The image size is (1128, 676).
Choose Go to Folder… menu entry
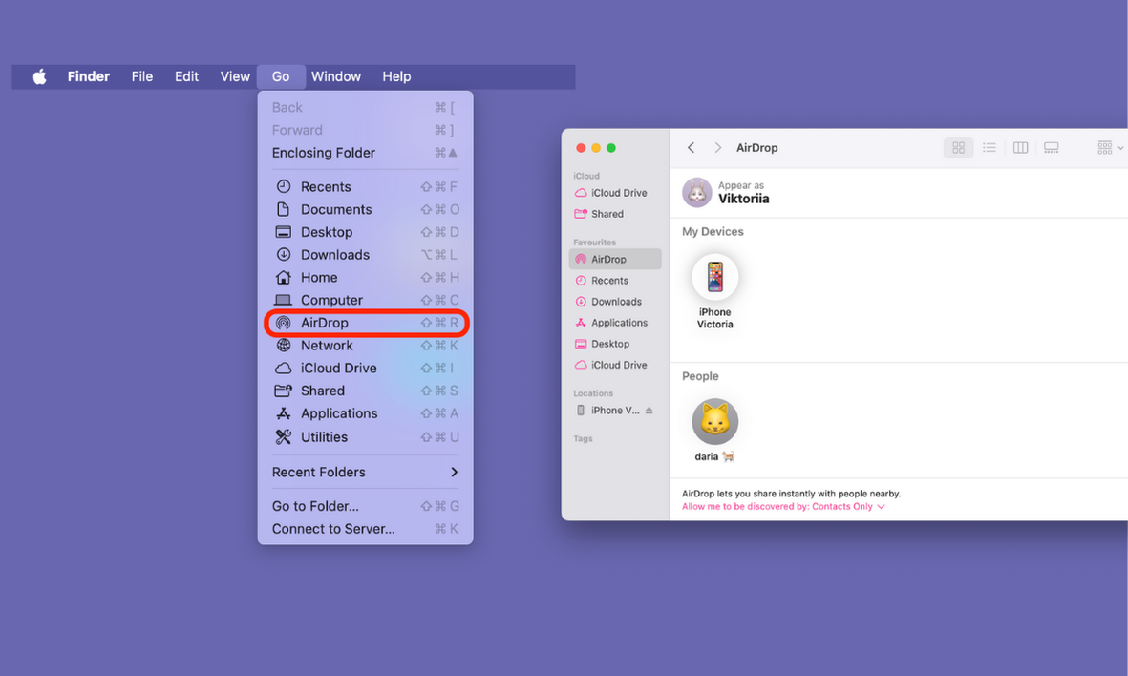pos(366,506)
